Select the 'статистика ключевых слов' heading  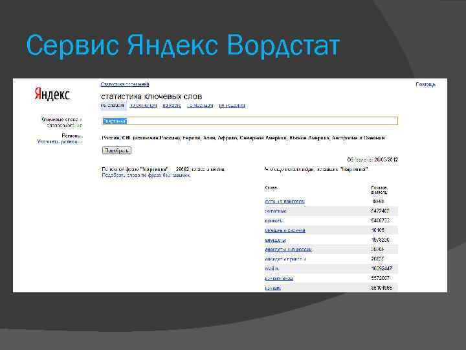[x=151, y=97]
